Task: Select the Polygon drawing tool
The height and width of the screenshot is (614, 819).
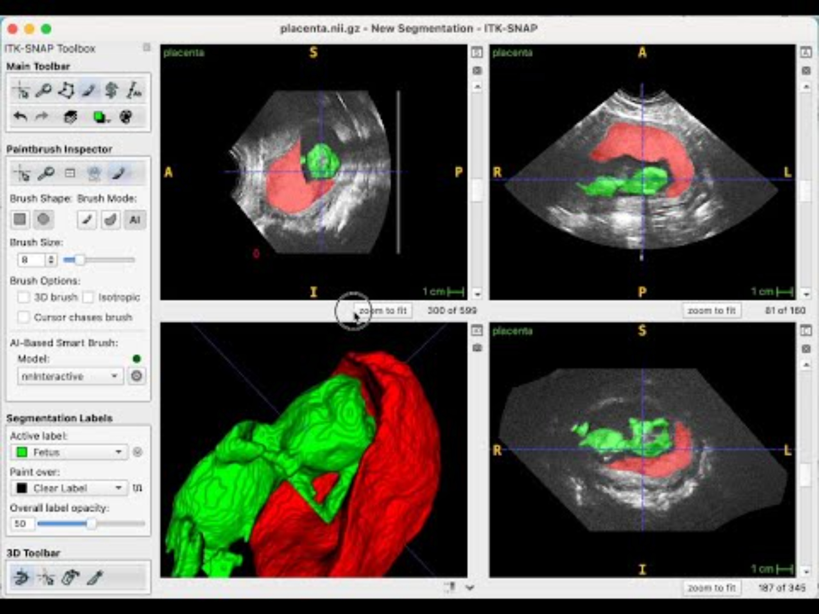Action: (x=66, y=90)
